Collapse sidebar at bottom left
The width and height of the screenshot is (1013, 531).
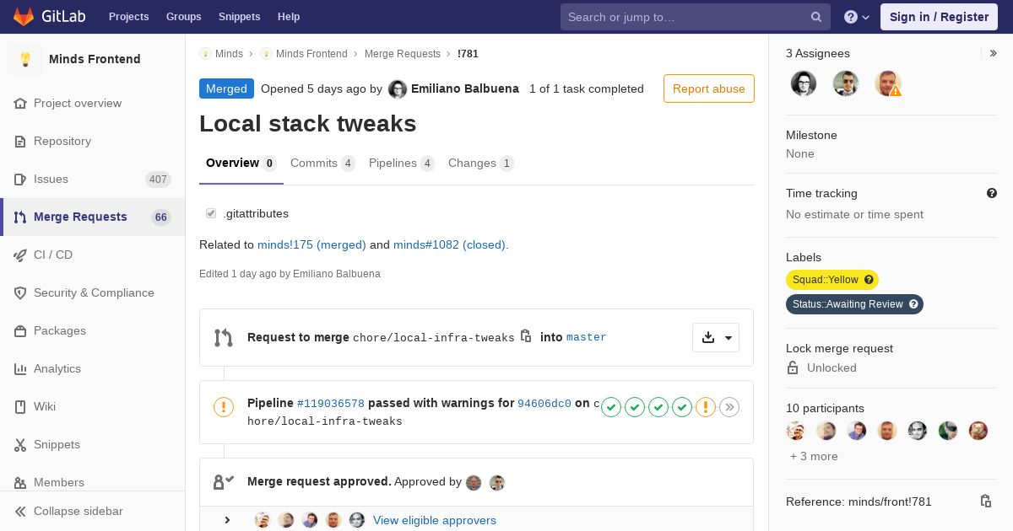coord(93,511)
